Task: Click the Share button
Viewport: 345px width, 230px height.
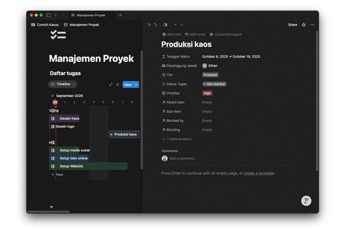Action: point(292,25)
